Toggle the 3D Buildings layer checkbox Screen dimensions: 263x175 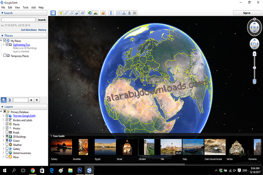click(7, 136)
